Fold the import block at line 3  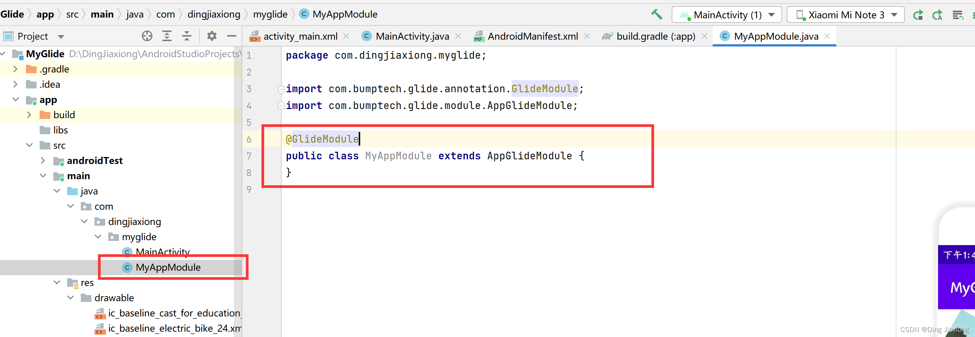tap(281, 89)
